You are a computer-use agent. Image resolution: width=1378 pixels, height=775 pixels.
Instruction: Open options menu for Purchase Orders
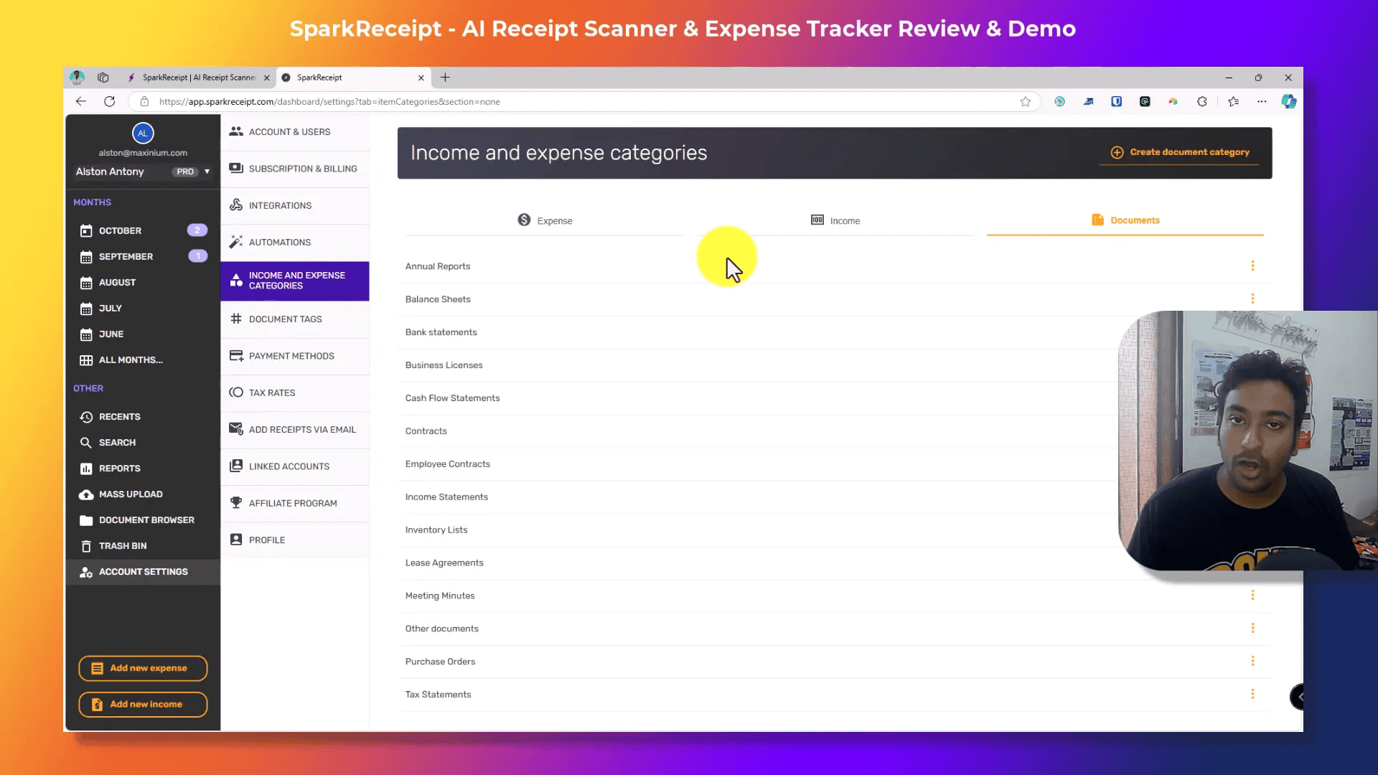[1252, 661]
